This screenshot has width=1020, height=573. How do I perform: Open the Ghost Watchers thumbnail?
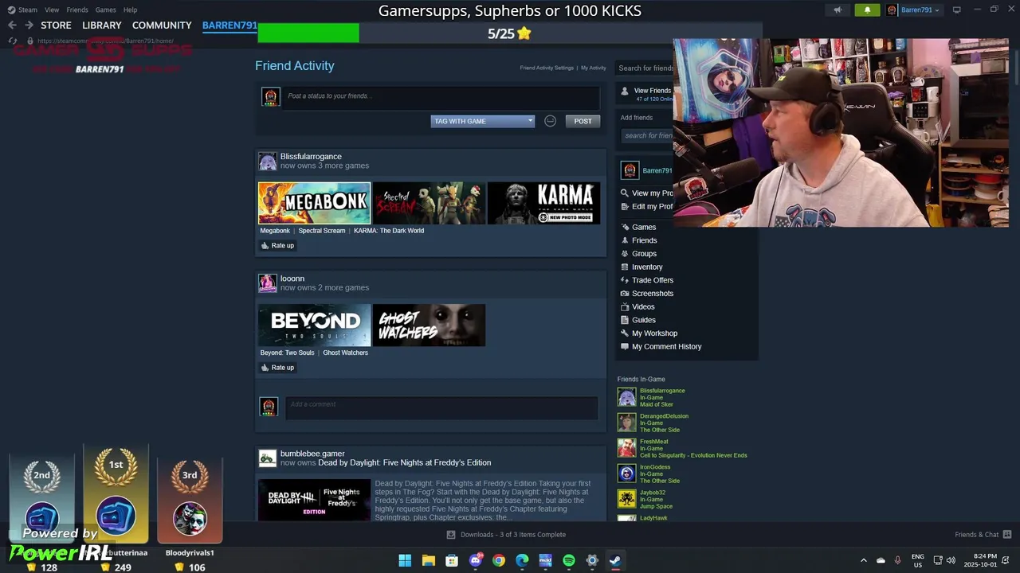pos(429,325)
